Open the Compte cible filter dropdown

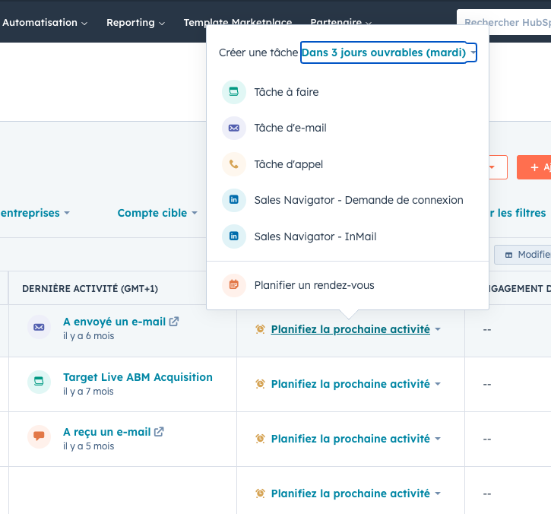[157, 213]
